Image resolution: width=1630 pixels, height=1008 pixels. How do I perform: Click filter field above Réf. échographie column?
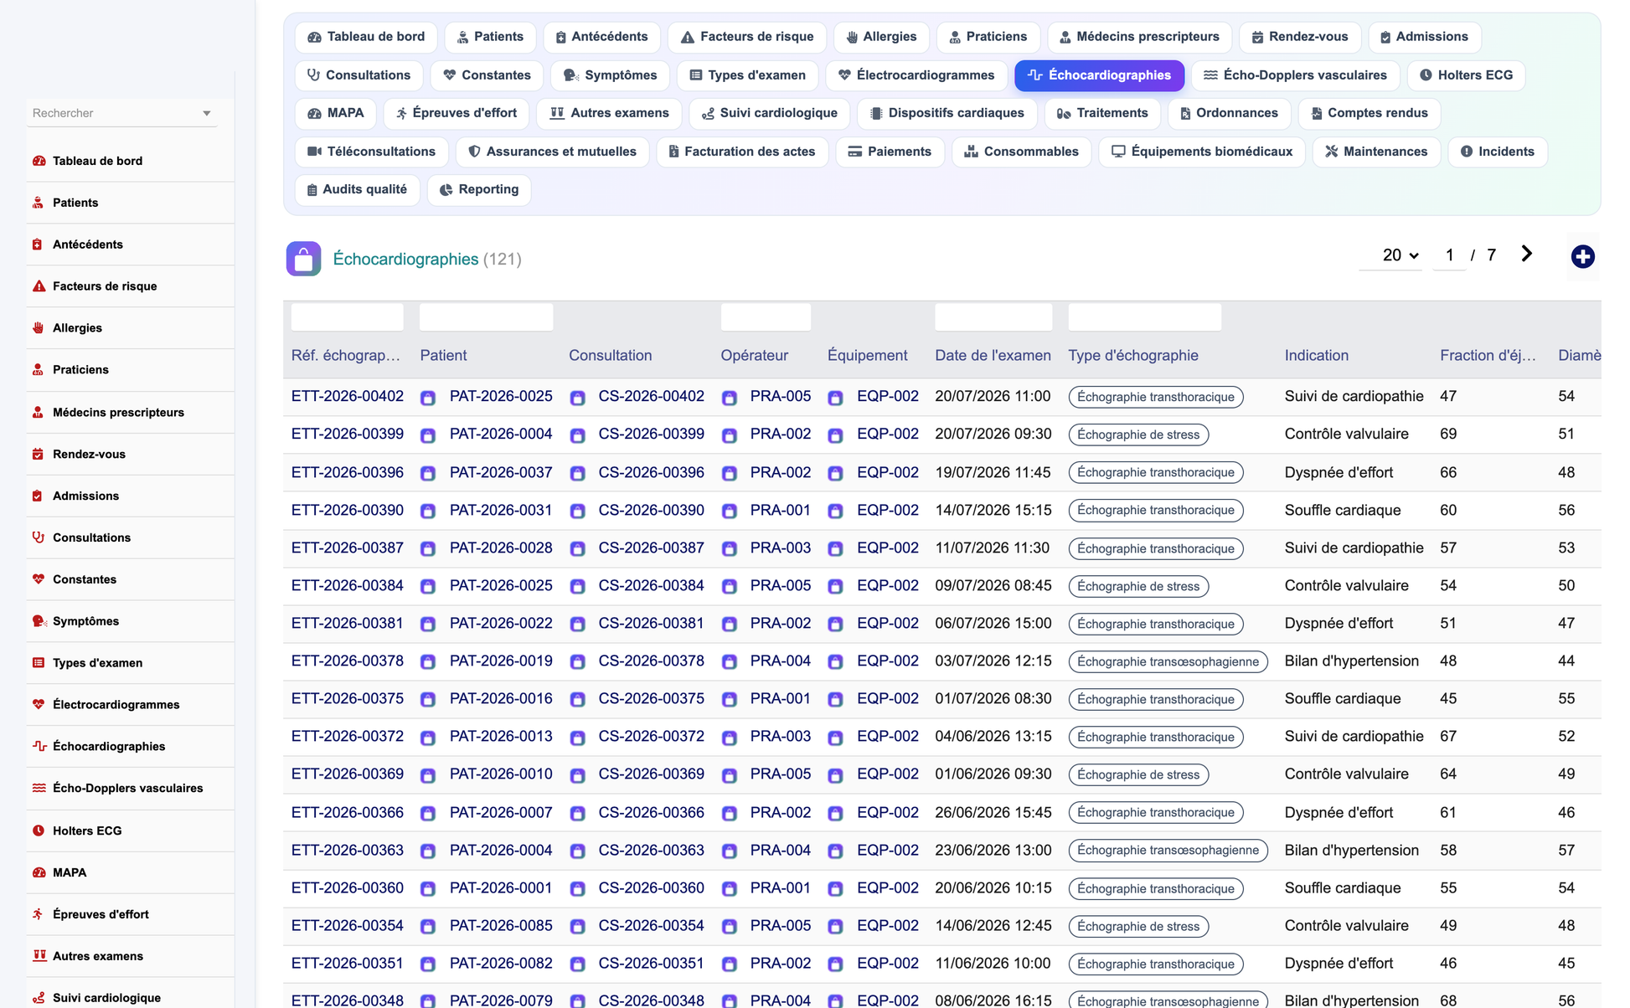click(x=347, y=317)
